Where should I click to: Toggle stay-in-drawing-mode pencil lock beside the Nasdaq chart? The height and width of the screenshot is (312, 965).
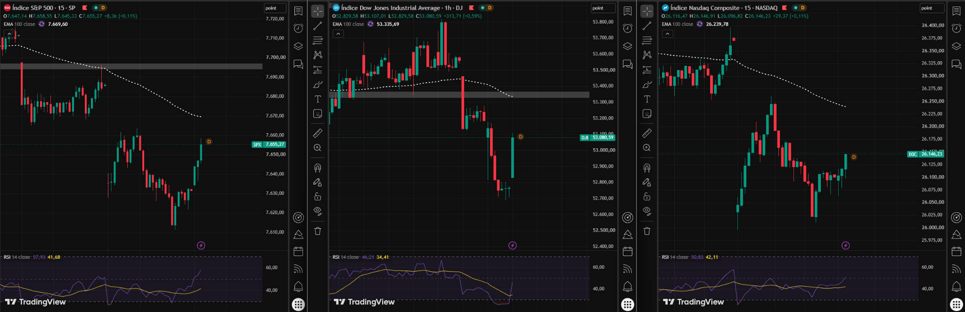647,182
